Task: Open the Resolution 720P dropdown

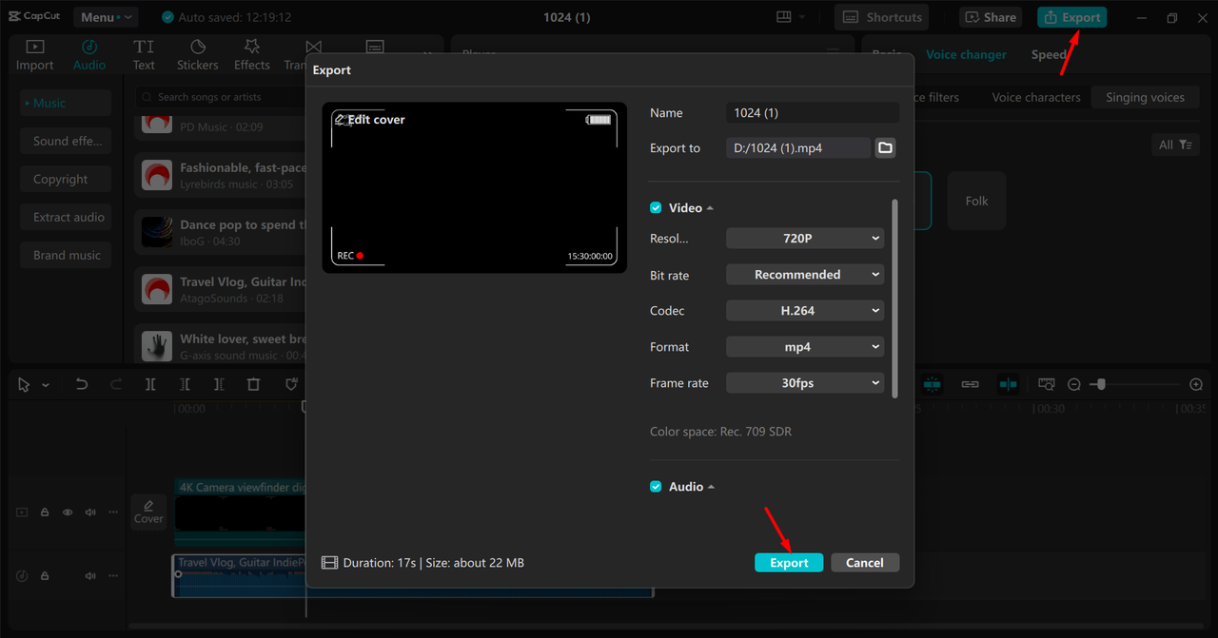Action: coord(805,238)
